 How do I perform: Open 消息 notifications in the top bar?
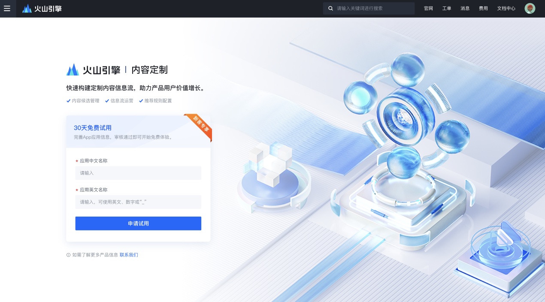[x=465, y=9]
